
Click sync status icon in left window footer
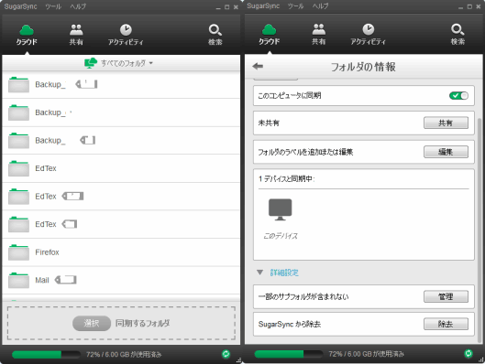tap(226, 354)
